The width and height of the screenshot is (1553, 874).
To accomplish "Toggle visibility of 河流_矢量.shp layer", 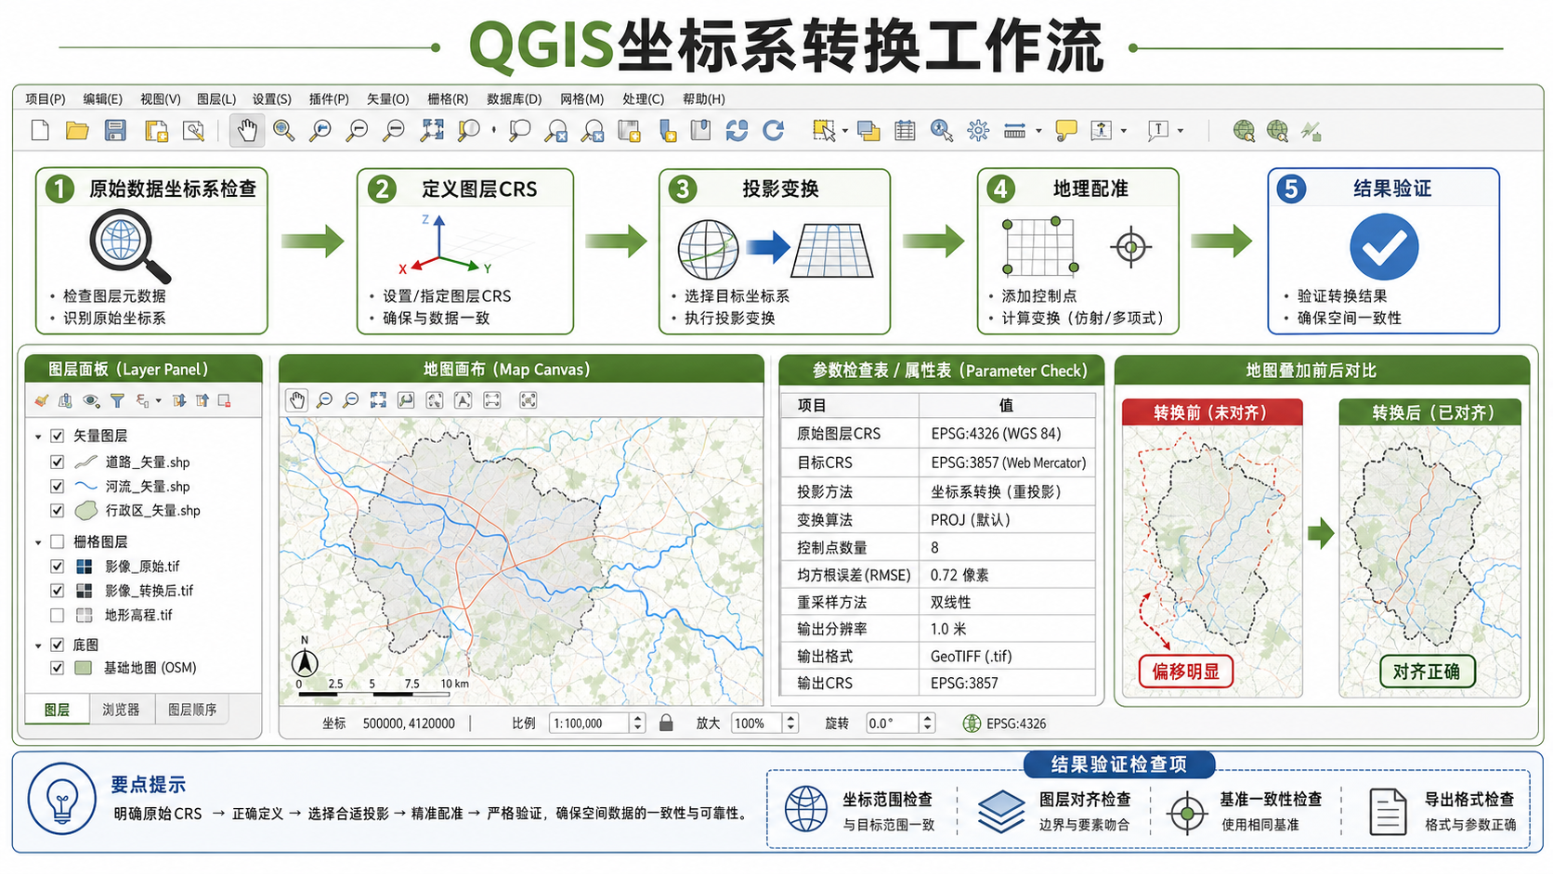I will 58,486.
